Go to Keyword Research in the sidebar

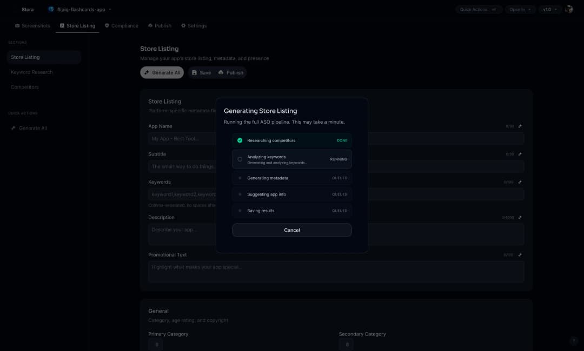click(31, 72)
